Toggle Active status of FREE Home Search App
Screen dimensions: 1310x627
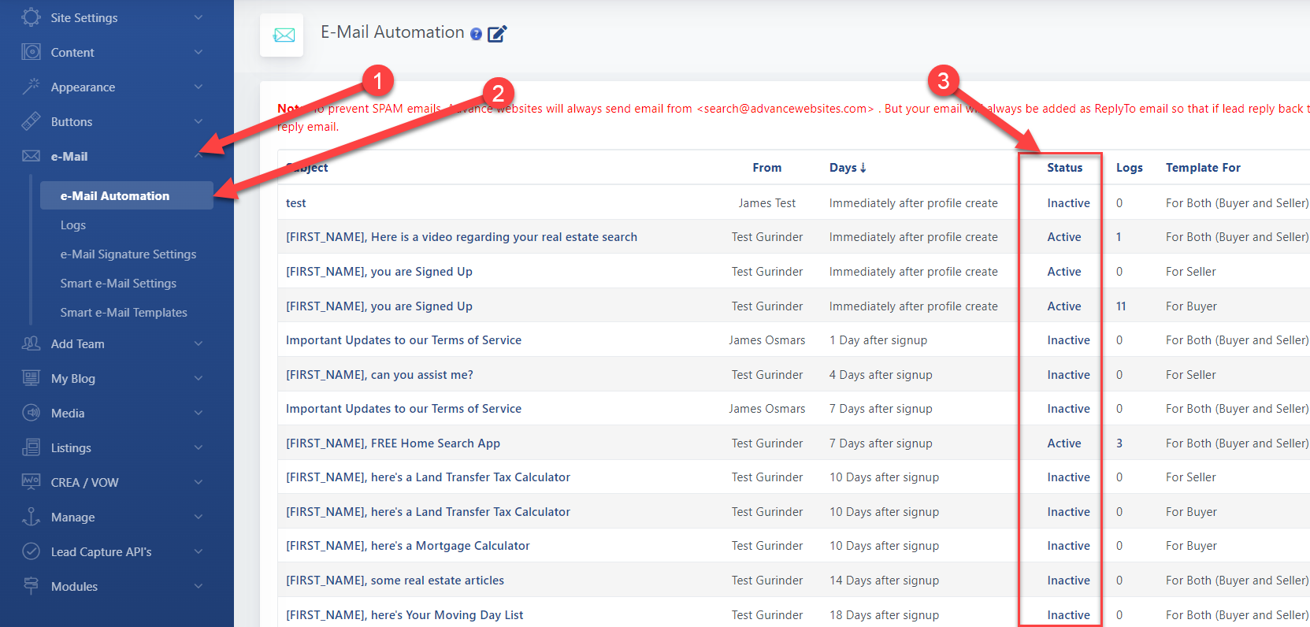click(1063, 443)
